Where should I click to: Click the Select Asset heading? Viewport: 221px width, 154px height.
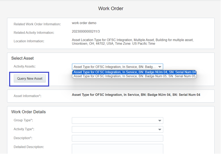coord(22,58)
